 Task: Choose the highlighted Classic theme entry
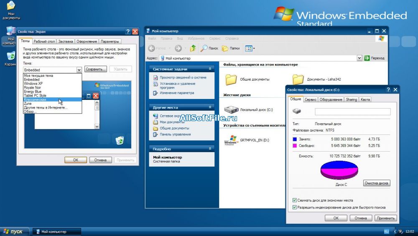pyautogui.click(x=53, y=99)
